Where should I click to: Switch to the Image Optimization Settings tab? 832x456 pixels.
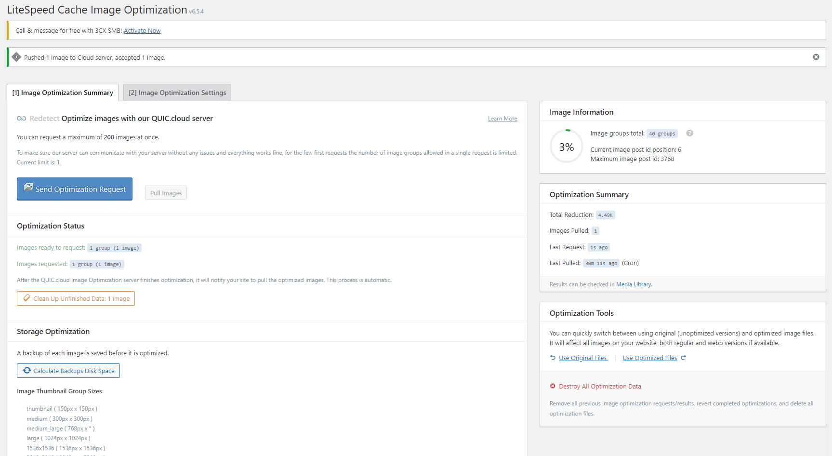pos(177,92)
